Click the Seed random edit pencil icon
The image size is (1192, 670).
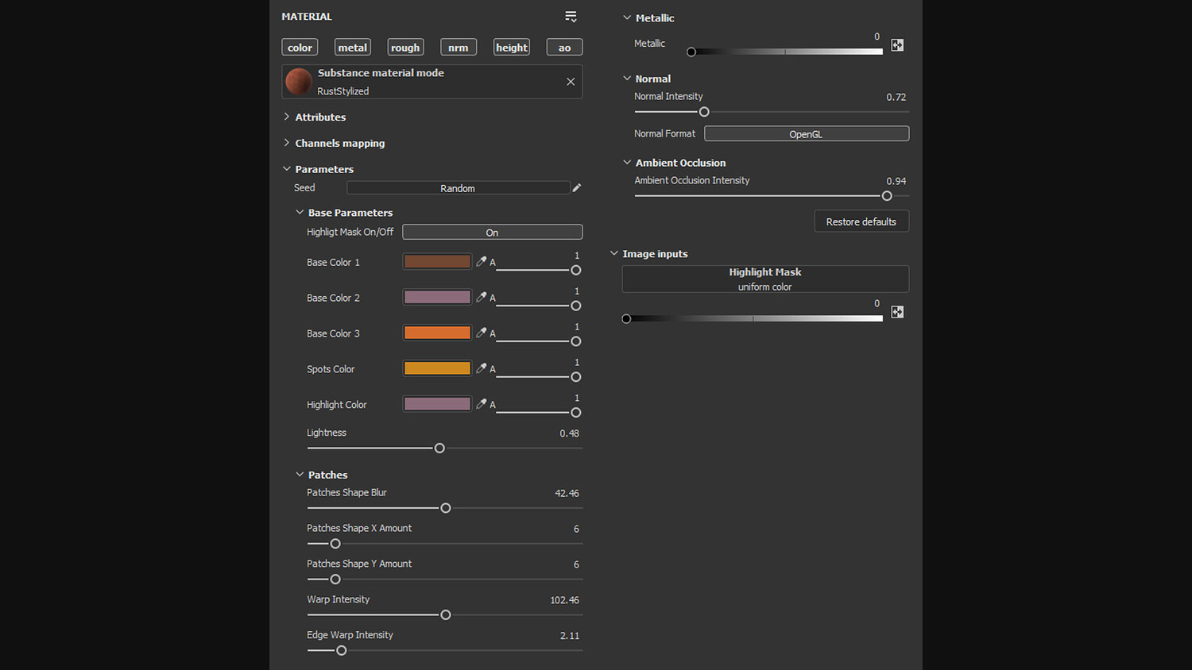[x=577, y=188]
